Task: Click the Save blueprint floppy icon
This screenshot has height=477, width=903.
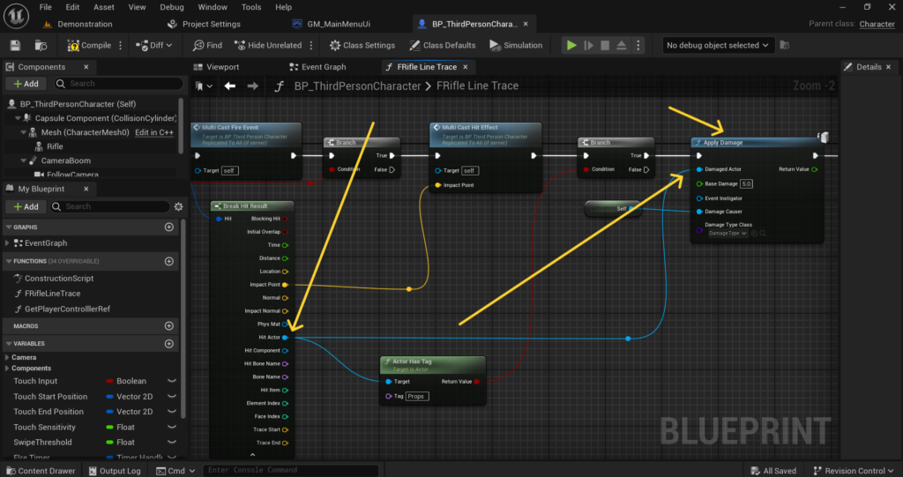Action: click(x=16, y=45)
